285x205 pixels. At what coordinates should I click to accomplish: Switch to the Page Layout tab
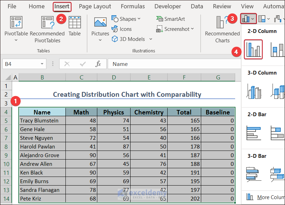pos(95,6)
